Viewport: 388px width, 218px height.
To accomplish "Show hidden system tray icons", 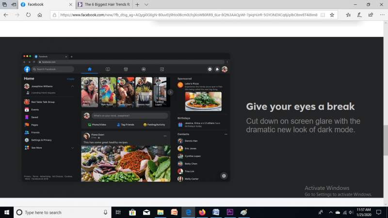I will [x=331, y=212].
